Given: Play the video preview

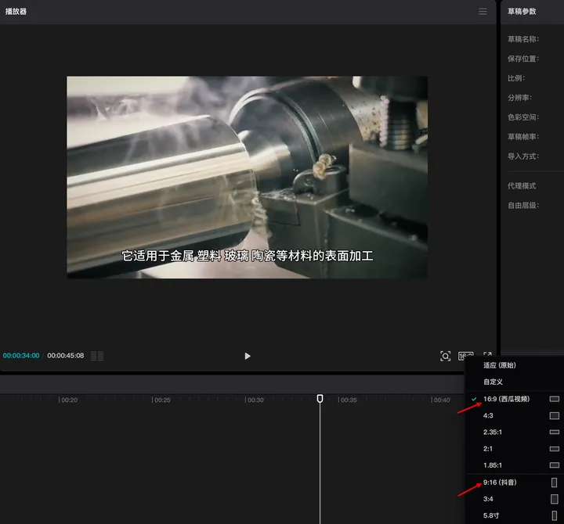Looking at the screenshot, I should pyautogui.click(x=248, y=356).
